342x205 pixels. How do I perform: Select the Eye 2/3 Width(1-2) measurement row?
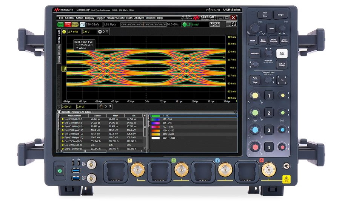(x=102, y=119)
